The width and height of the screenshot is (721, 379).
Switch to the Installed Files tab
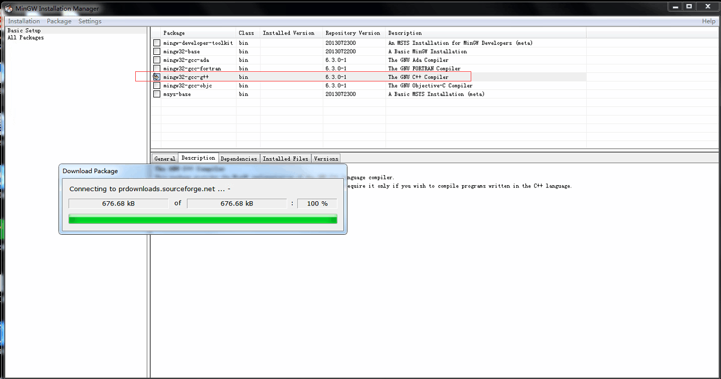pos(285,159)
